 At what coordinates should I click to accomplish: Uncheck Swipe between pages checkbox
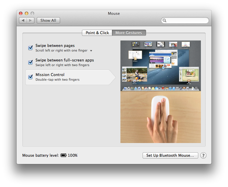pos(30,48)
